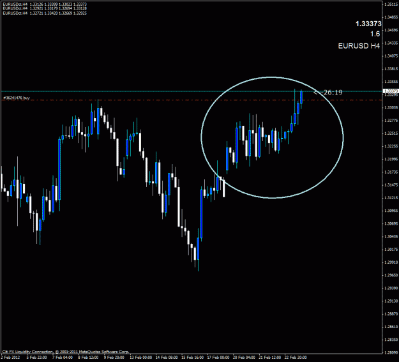Click the 1.28350 price scale label
Viewport: 399px width, 362px height.
click(391, 340)
